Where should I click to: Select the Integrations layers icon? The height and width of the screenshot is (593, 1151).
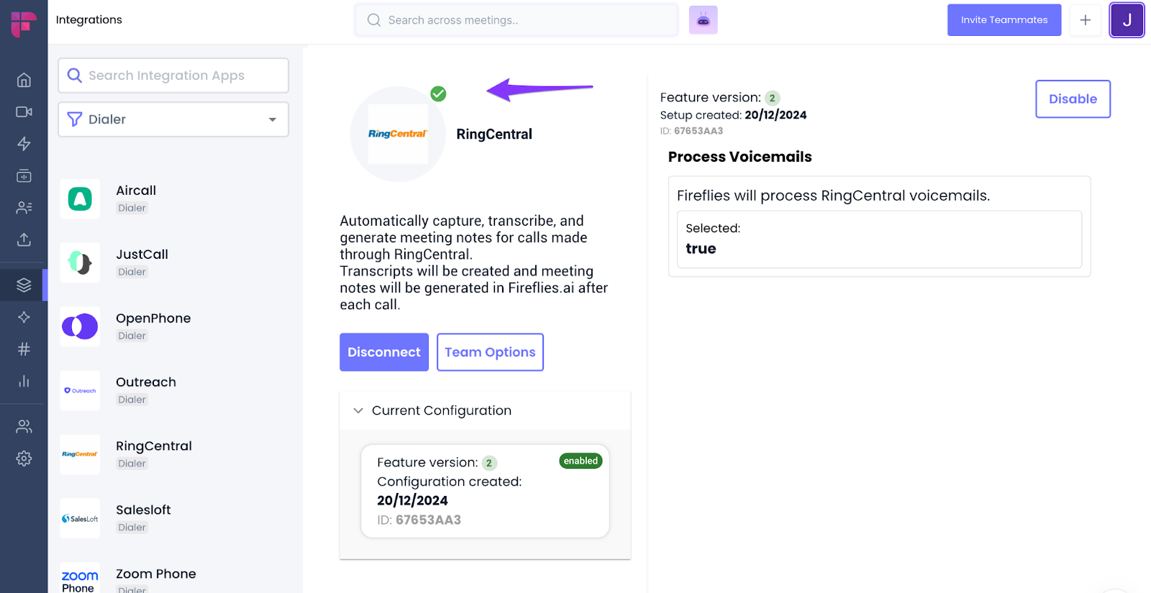click(x=24, y=285)
